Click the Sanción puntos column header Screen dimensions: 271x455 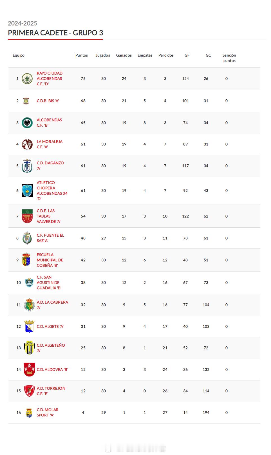pos(229,58)
